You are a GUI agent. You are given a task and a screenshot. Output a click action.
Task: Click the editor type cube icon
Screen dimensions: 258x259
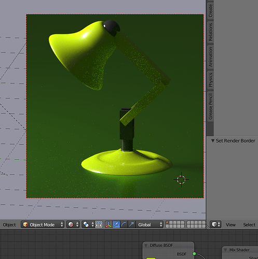pos(215,224)
